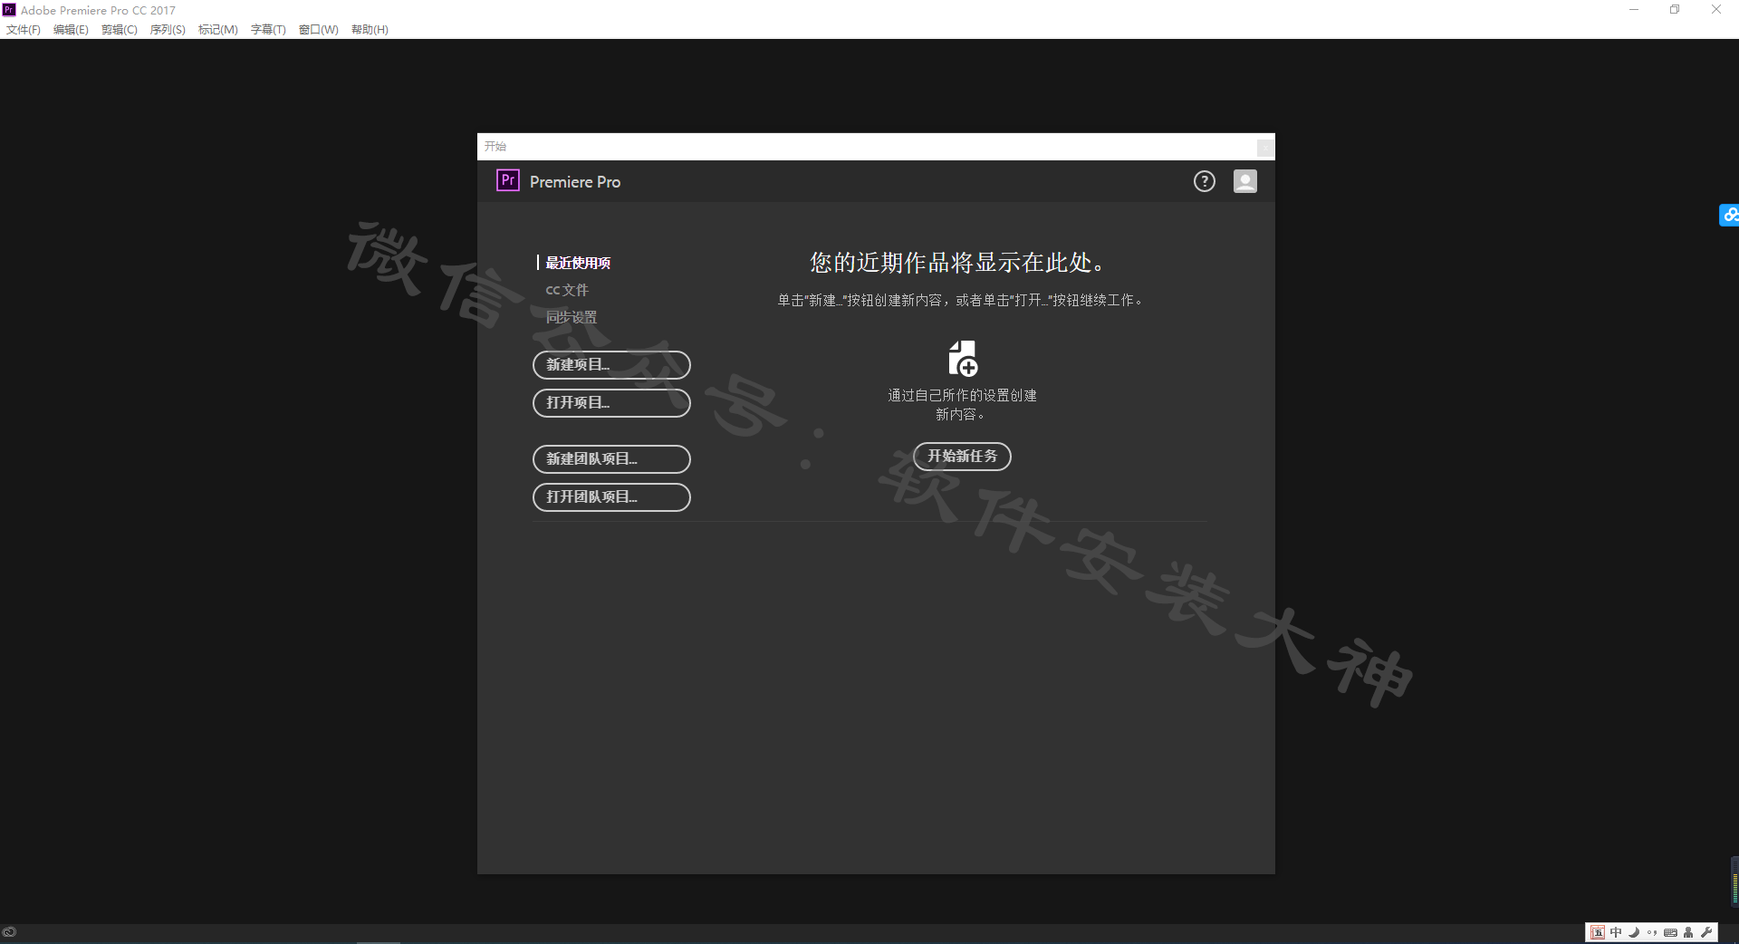Viewport: 1739px width, 944px height.
Task: Click the 通过自己所作的设置创建新内容 text
Action: [x=962, y=405]
